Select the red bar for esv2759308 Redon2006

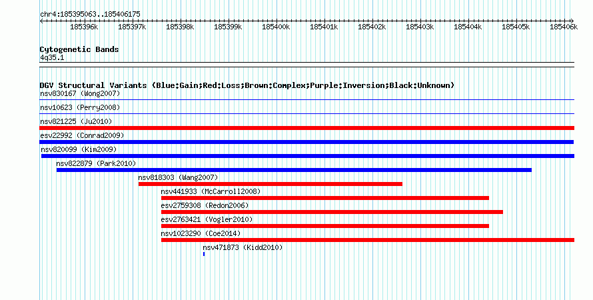click(x=332, y=212)
